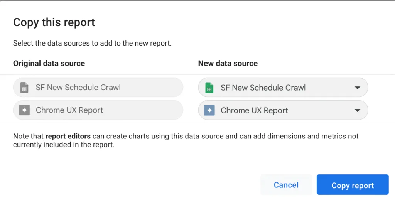Select the original SF New Schedule Crawl field
This screenshot has width=395, height=199.
coord(98,88)
